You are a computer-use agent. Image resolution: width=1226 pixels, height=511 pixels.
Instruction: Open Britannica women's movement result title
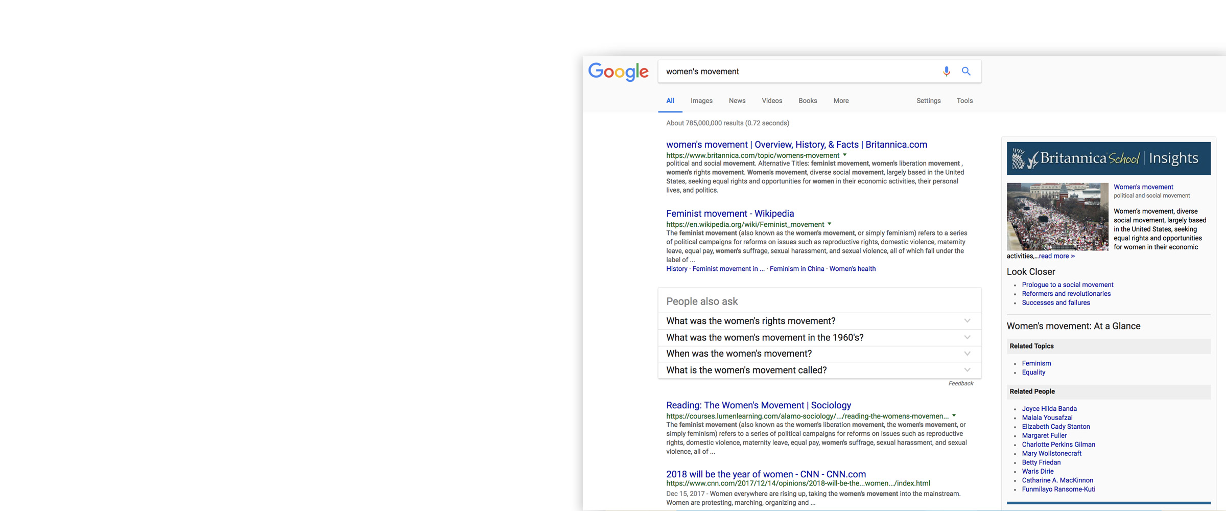(x=796, y=145)
